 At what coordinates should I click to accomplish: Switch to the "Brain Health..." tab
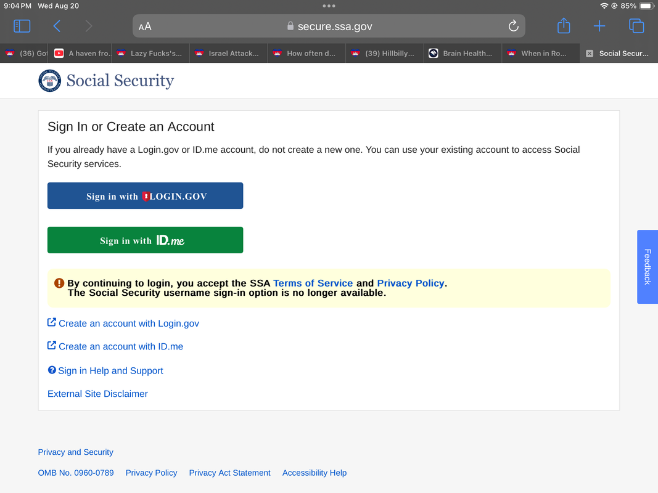(463, 53)
